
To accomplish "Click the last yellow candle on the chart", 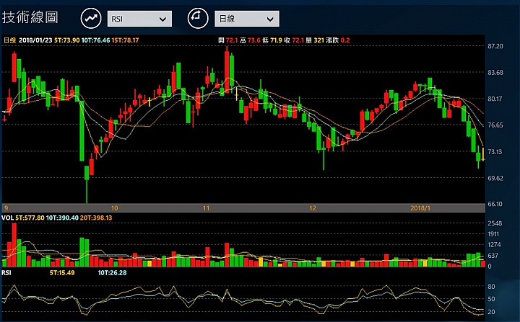I will tap(483, 154).
